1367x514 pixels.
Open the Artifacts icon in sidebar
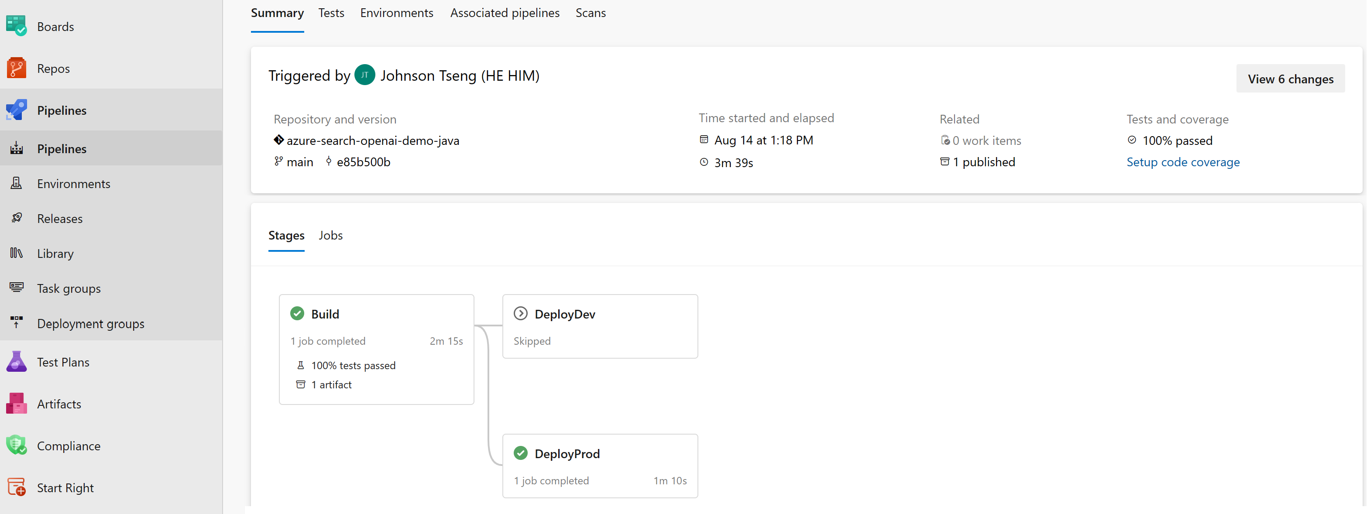[x=17, y=404]
